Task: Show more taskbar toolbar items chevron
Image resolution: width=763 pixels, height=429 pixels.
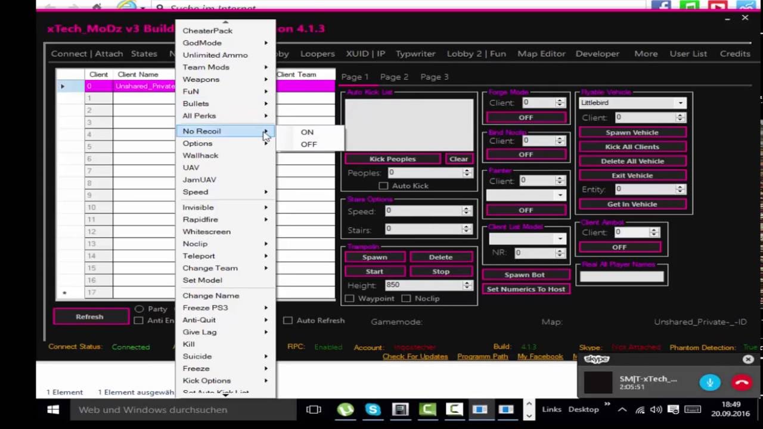Action: (x=607, y=405)
